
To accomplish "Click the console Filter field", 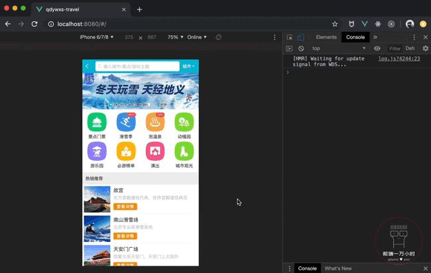I will coord(395,48).
